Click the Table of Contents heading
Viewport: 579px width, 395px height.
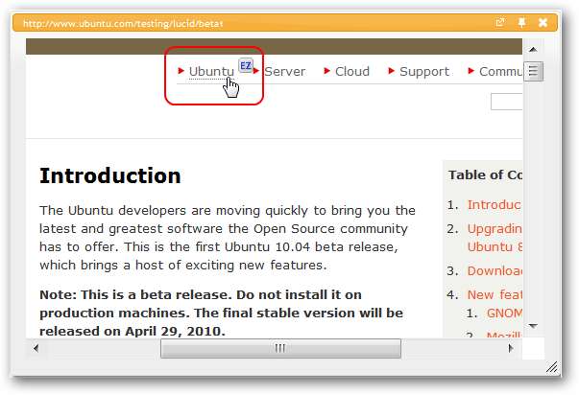485,174
